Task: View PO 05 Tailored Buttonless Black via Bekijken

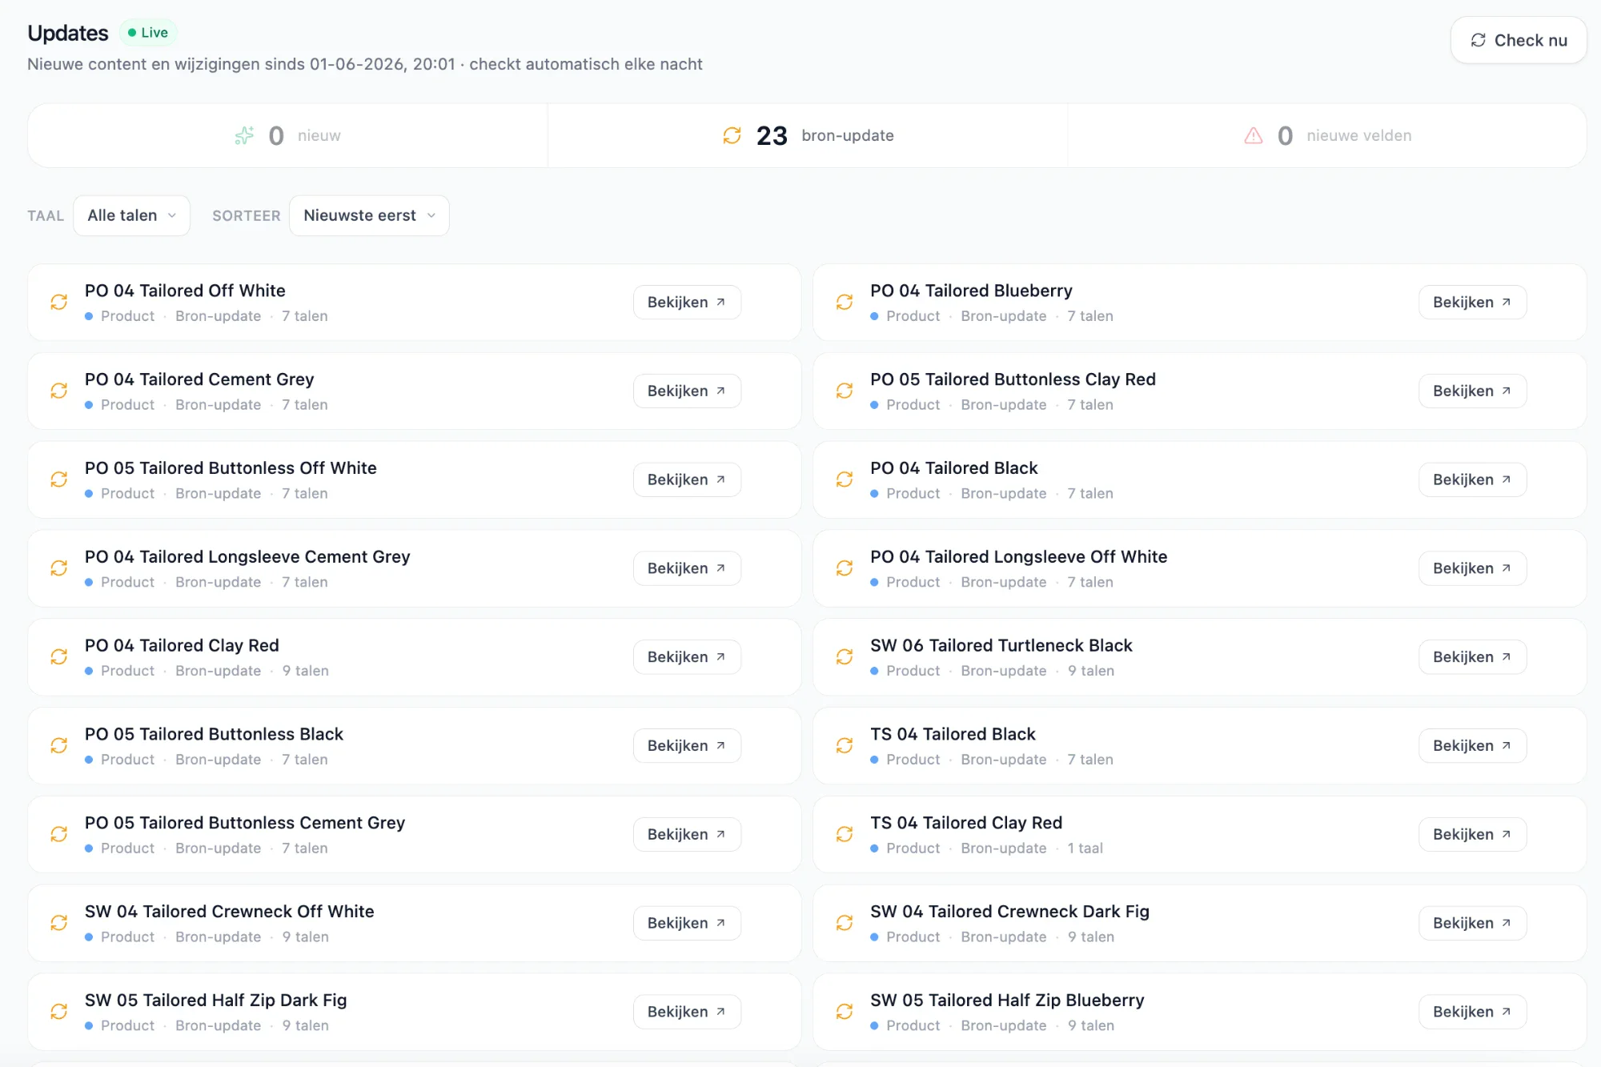Action: point(687,745)
